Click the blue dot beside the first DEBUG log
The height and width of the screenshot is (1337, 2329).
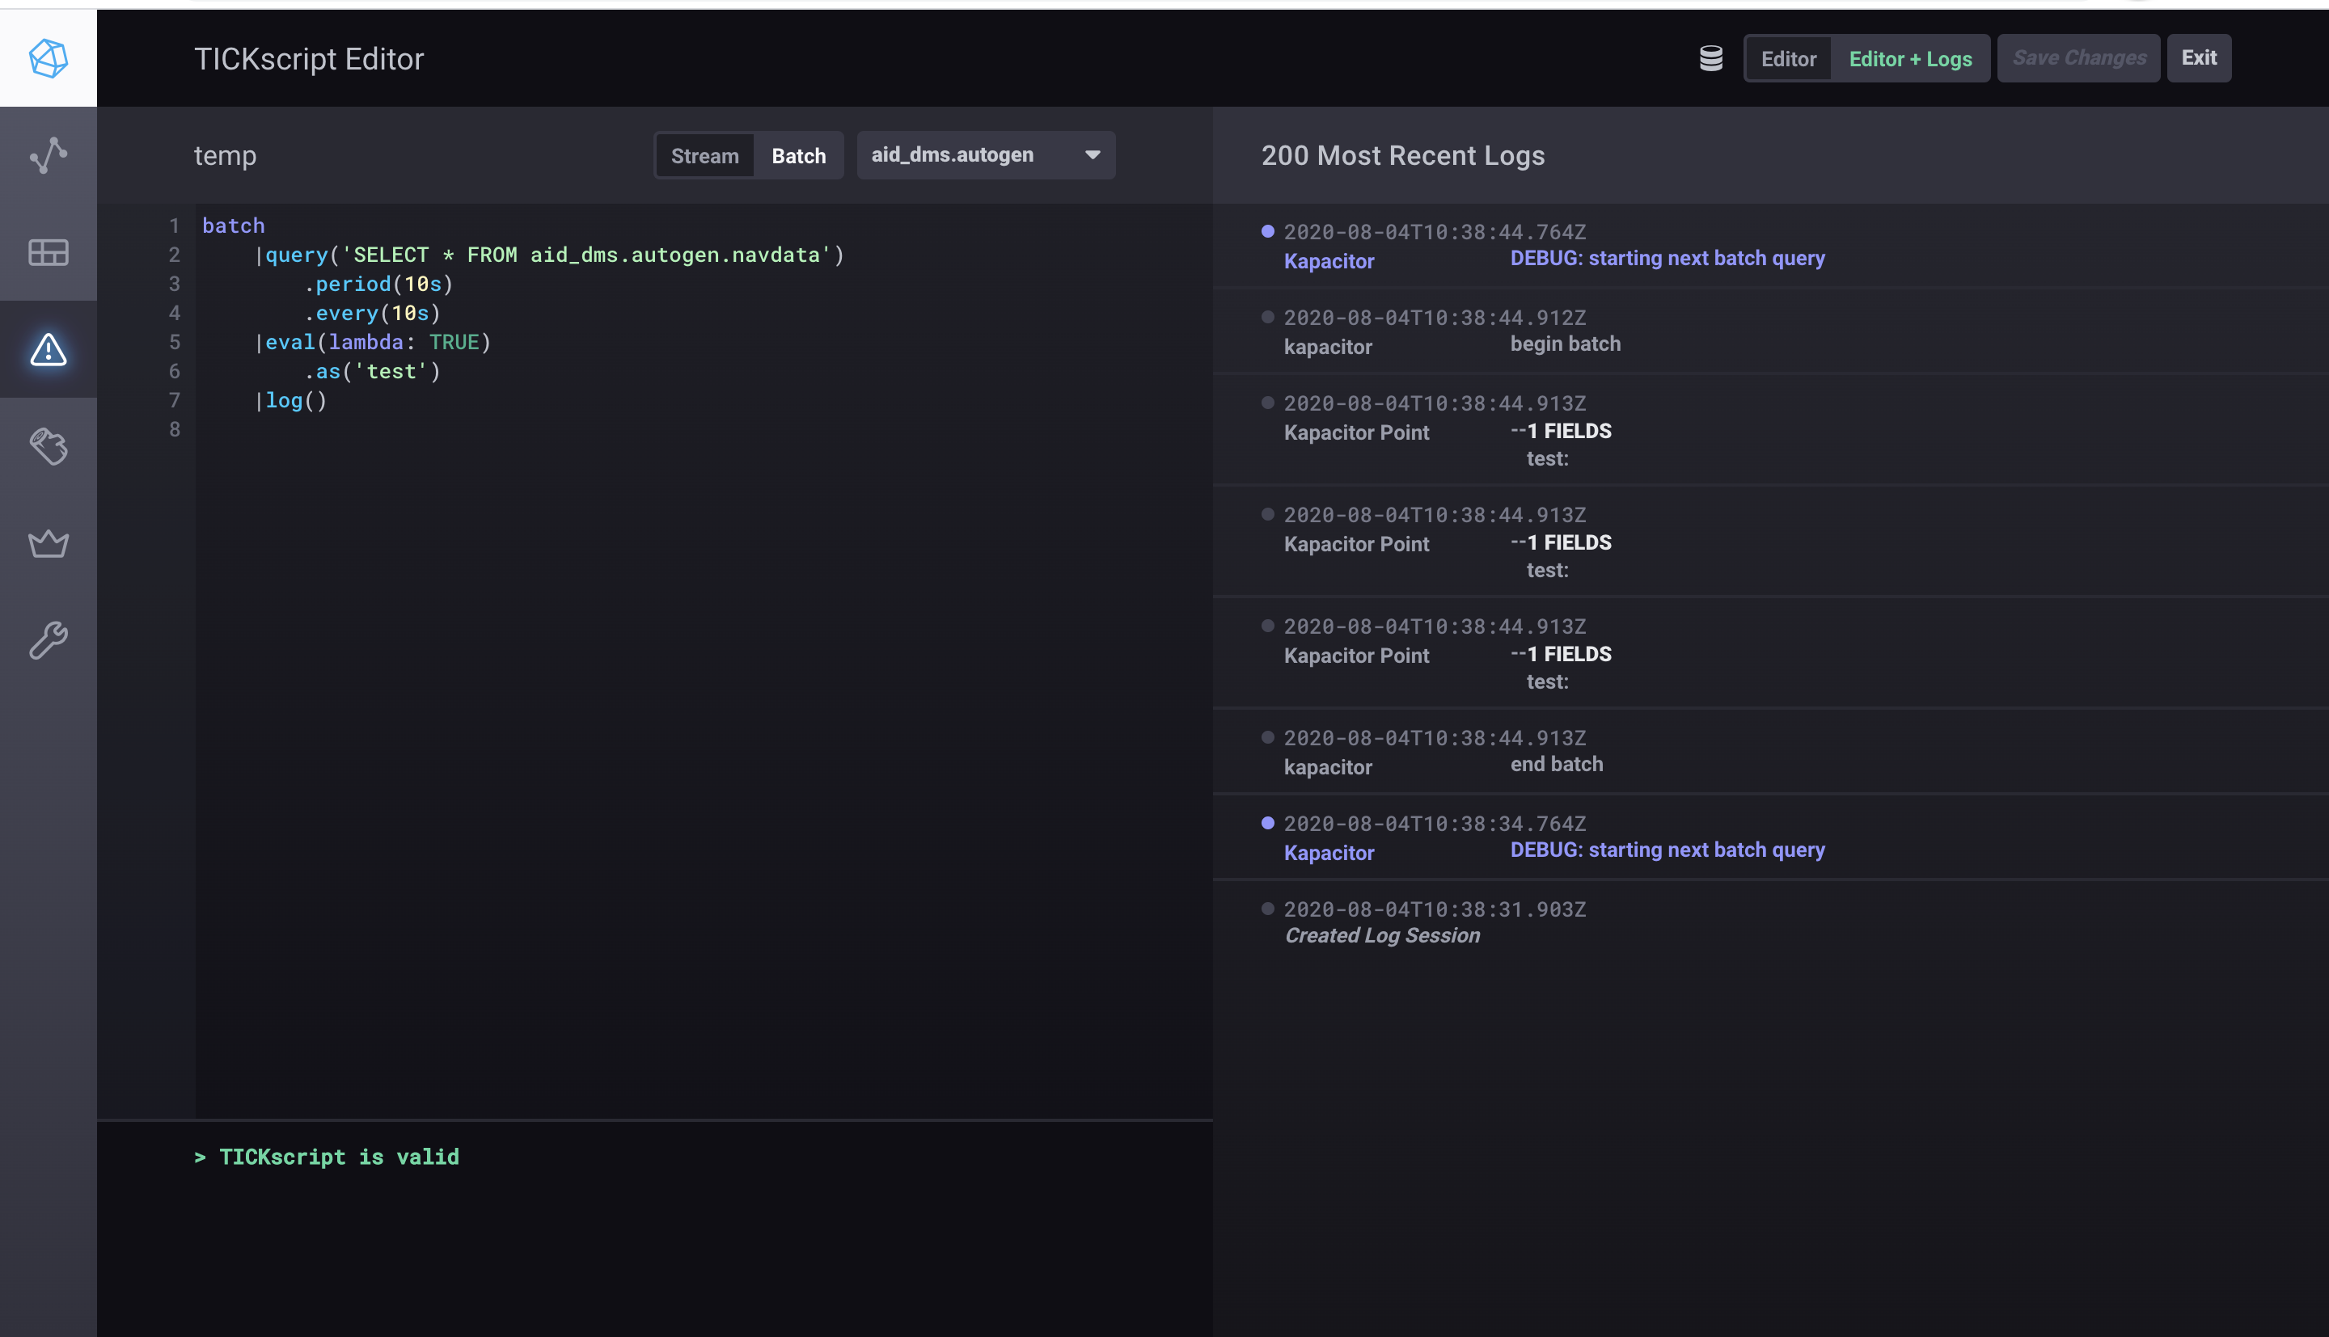(x=1267, y=231)
